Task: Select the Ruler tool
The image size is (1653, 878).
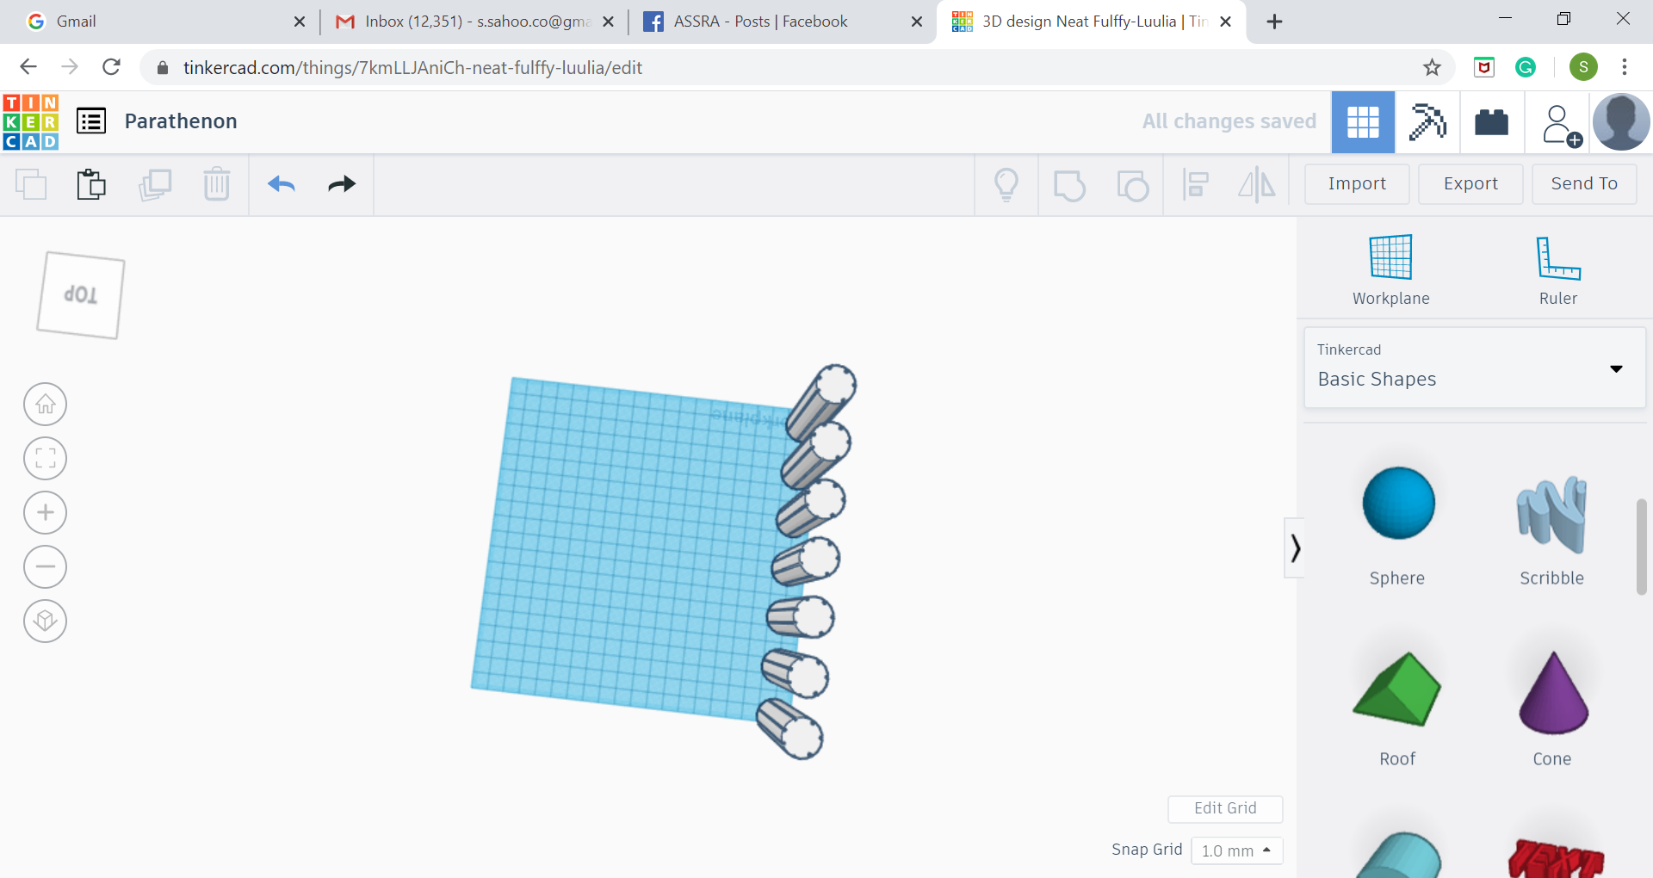Action: pos(1558,270)
